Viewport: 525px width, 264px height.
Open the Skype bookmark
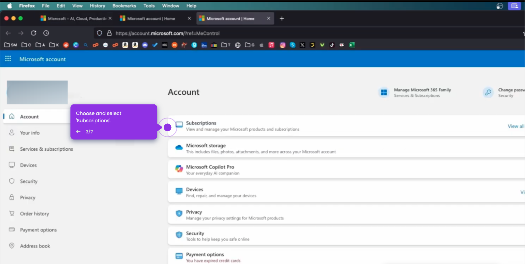[x=293, y=45]
